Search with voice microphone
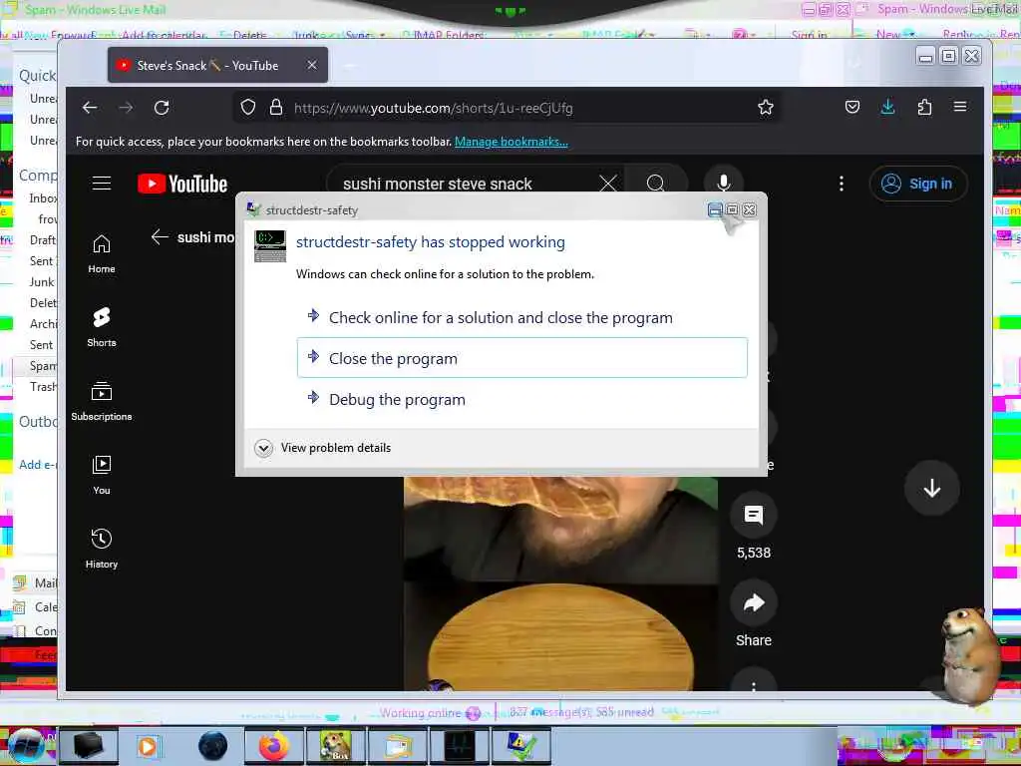Viewport: 1021px width, 766px height. (x=724, y=184)
